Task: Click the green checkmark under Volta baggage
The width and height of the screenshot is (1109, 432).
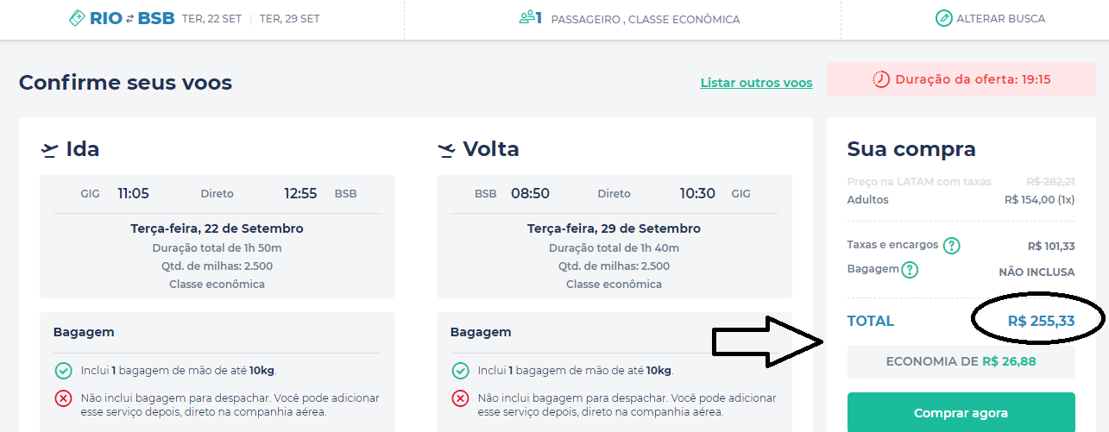Action: coord(460,371)
